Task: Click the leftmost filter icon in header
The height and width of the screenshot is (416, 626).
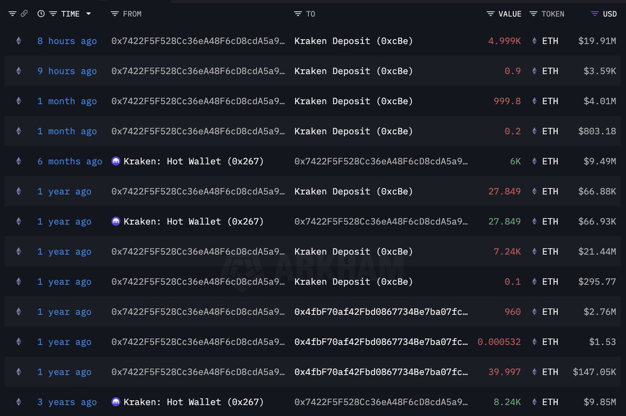Action: pos(13,14)
